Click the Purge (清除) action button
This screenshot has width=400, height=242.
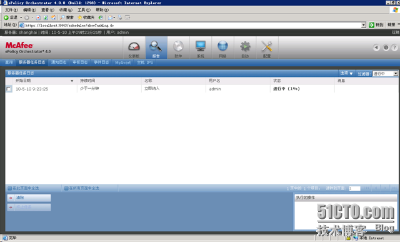click(29, 198)
